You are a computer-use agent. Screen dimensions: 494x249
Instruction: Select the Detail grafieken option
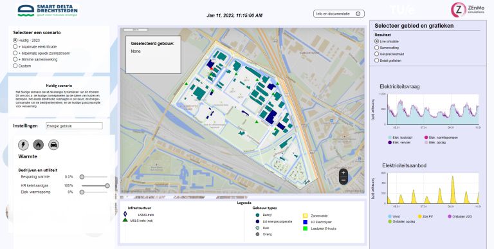pos(376,60)
